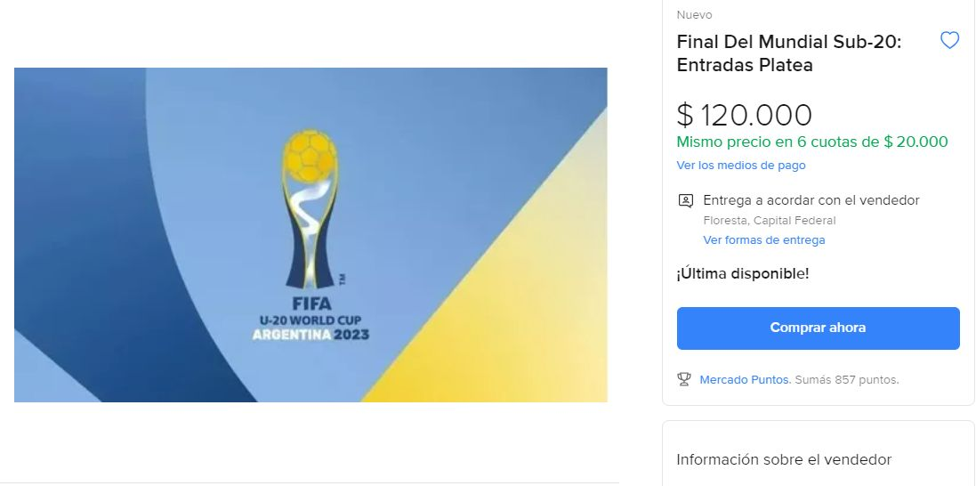This screenshot has width=976, height=486.
Task: Add listing to favorites with heart icon
Action: 949,40
